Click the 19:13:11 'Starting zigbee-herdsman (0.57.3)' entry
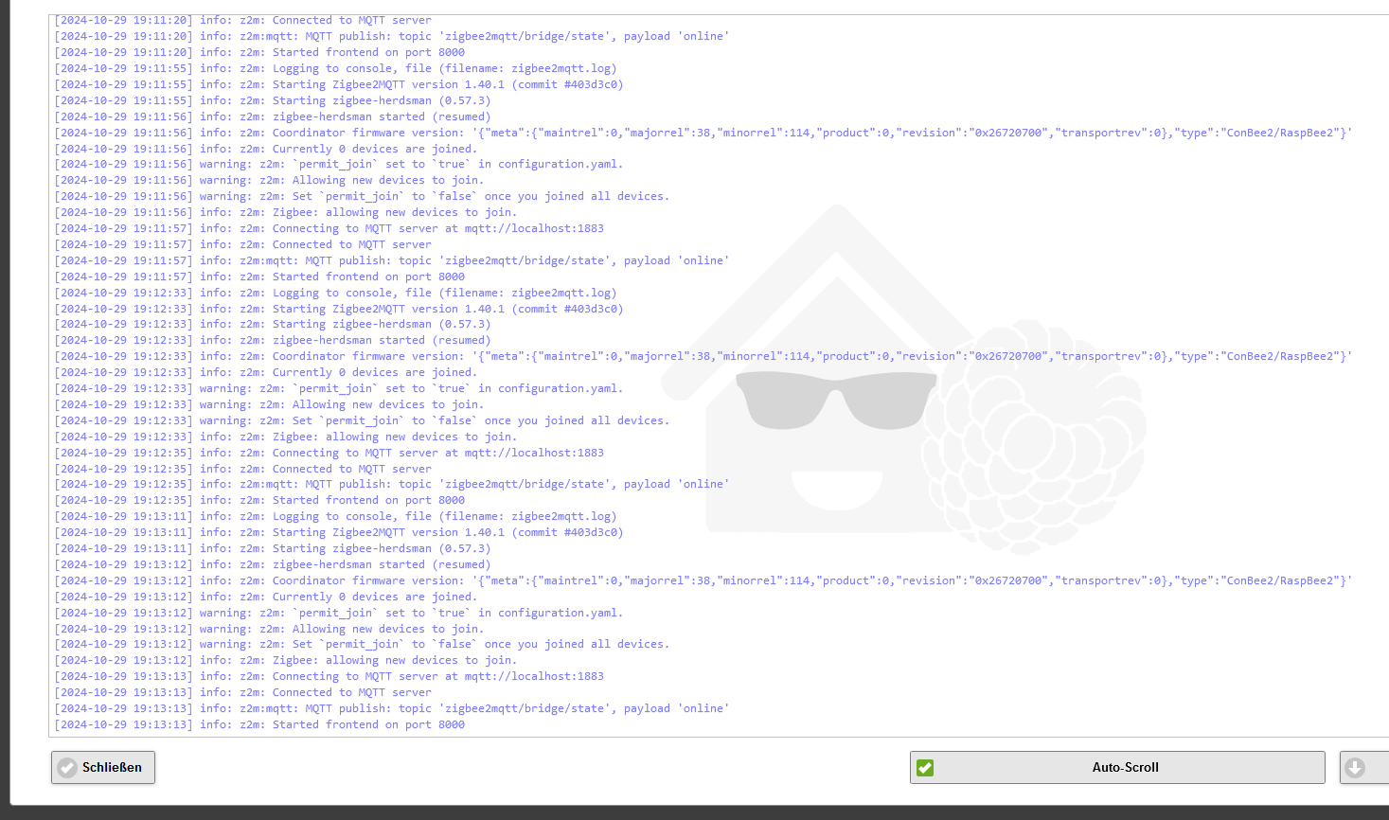The height and width of the screenshot is (820, 1389). (273, 548)
